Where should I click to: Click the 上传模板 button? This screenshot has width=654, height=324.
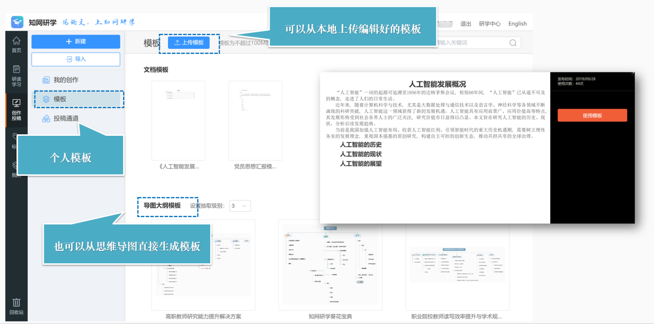(189, 43)
